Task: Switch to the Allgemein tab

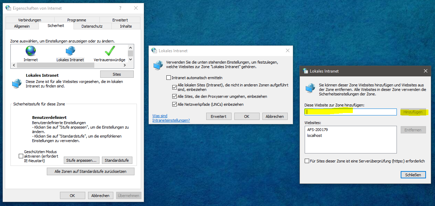Action: click(22, 26)
